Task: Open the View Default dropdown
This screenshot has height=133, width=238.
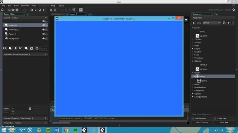Action: [211, 23]
